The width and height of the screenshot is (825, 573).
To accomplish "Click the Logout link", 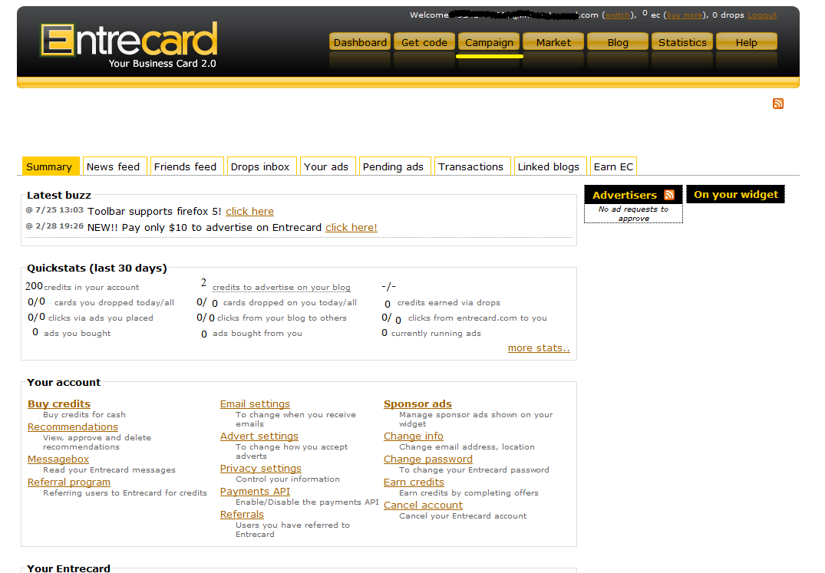I will (x=762, y=15).
